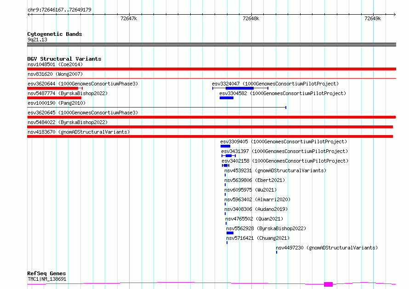Click the 72647k ruler mark
Image resolution: width=409 pixels, height=289 pixels.
(129, 18)
